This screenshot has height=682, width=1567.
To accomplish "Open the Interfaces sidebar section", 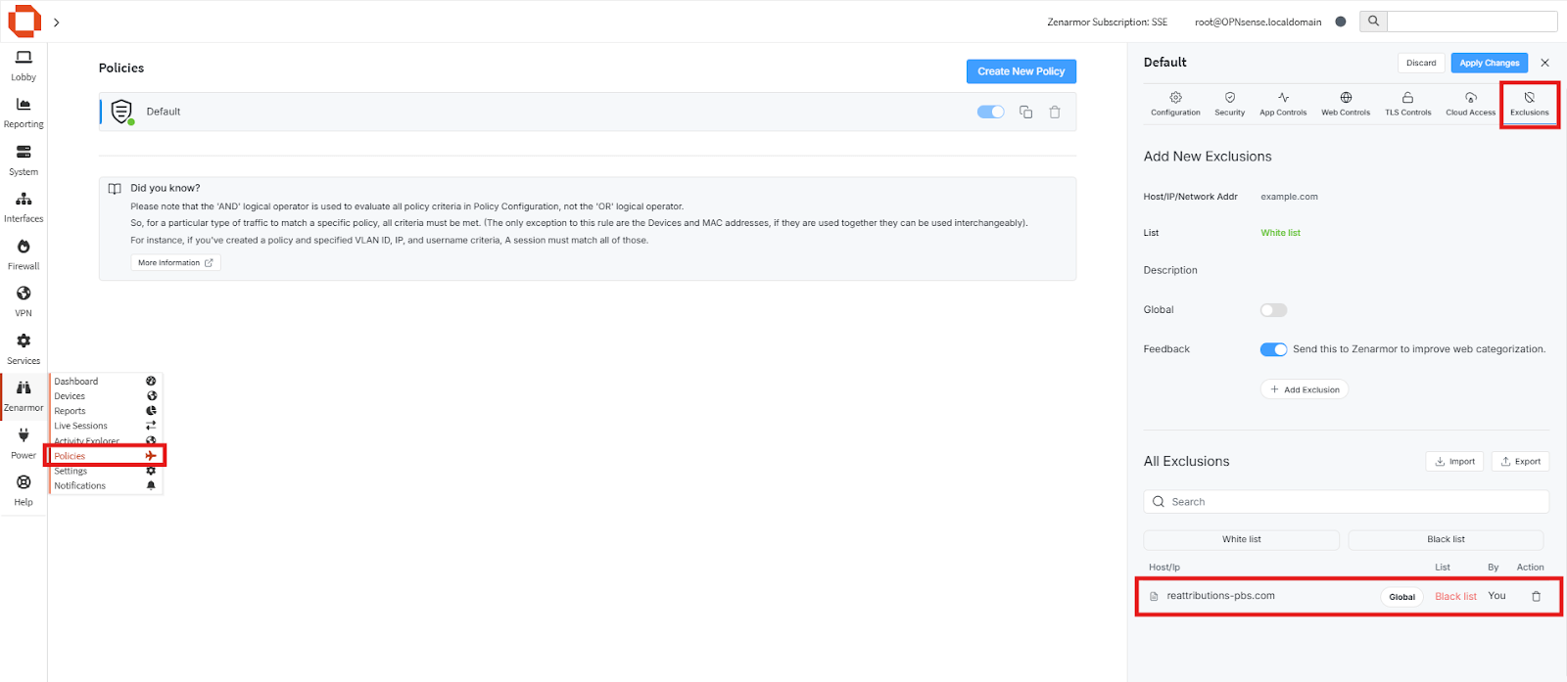I will pos(24,207).
